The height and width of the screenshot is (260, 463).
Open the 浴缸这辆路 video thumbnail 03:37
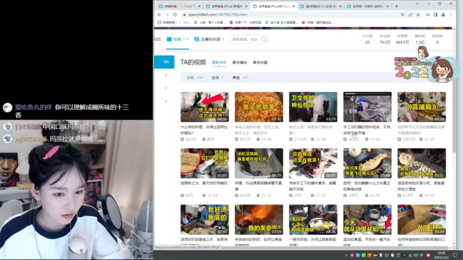pos(259,164)
